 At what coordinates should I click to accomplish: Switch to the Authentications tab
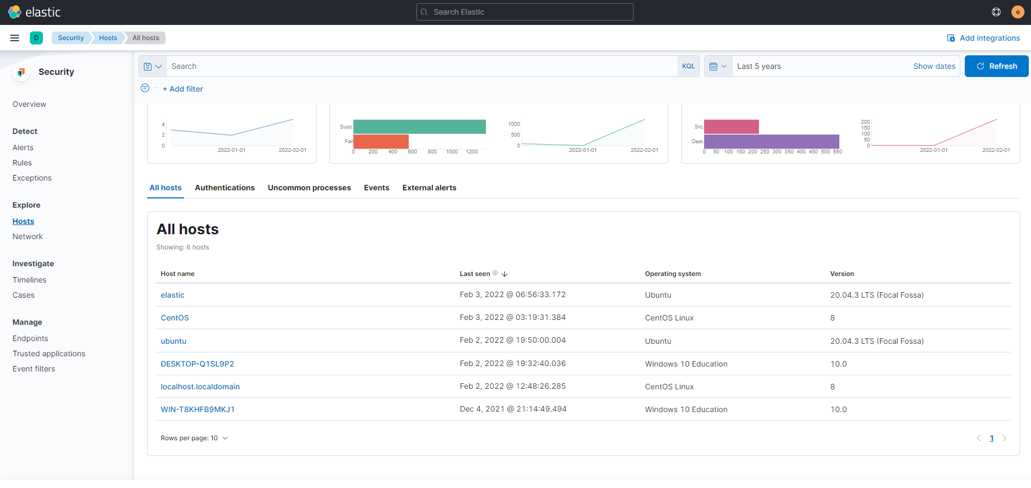pyautogui.click(x=225, y=188)
